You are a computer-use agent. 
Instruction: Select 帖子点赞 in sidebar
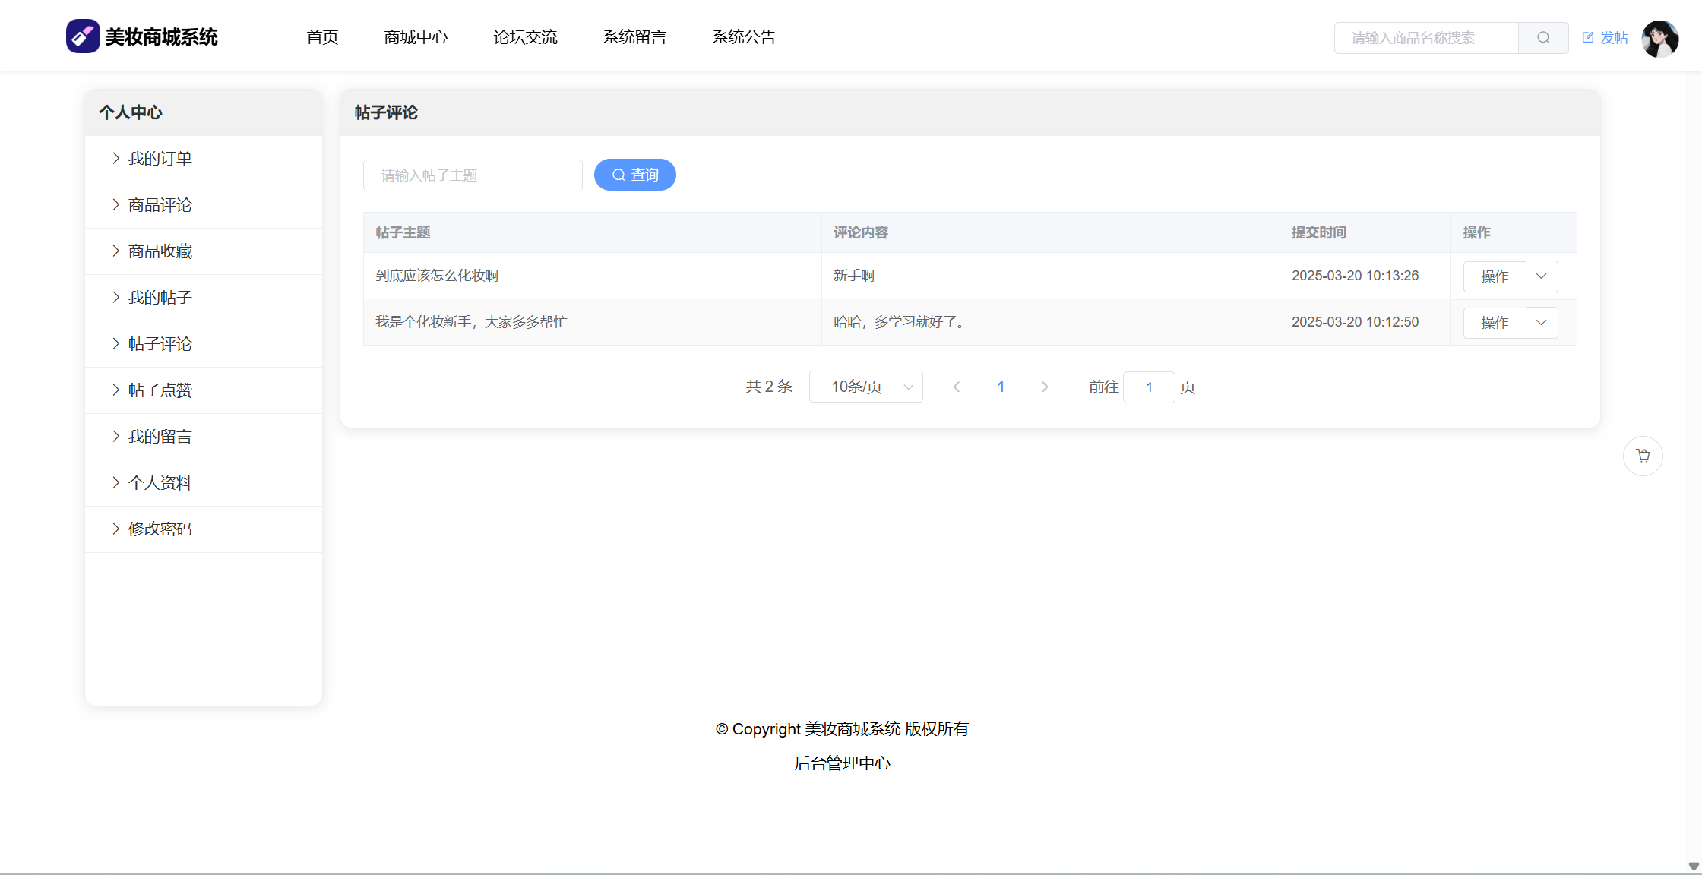(x=160, y=390)
